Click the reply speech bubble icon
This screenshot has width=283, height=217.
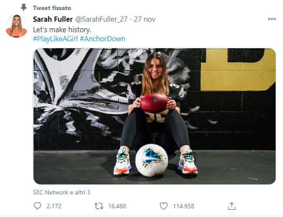pos(37,206)
